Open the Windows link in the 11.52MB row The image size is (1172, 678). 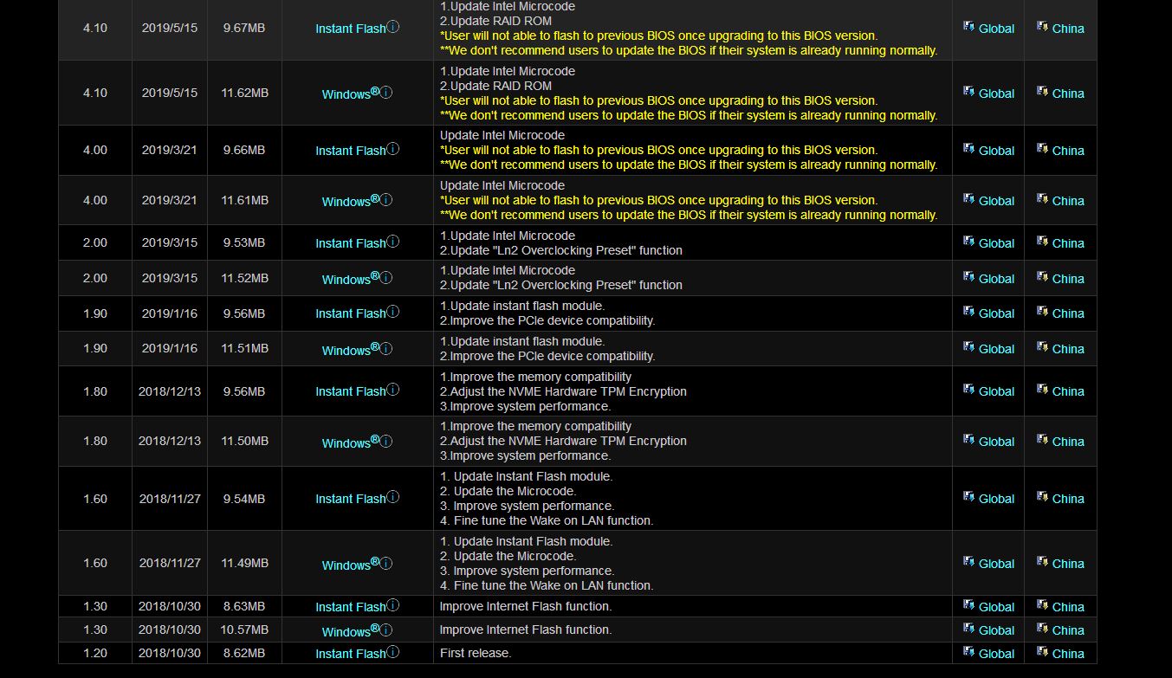pos(351,279)
